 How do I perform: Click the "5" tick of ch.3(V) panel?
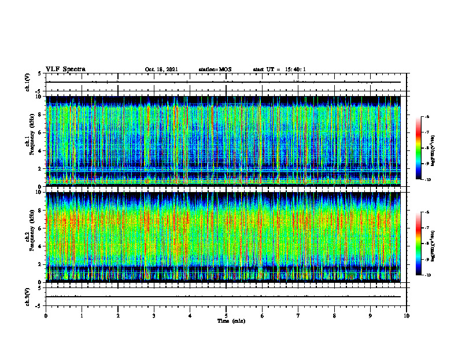pyautogui.click(x=40, y=288)
